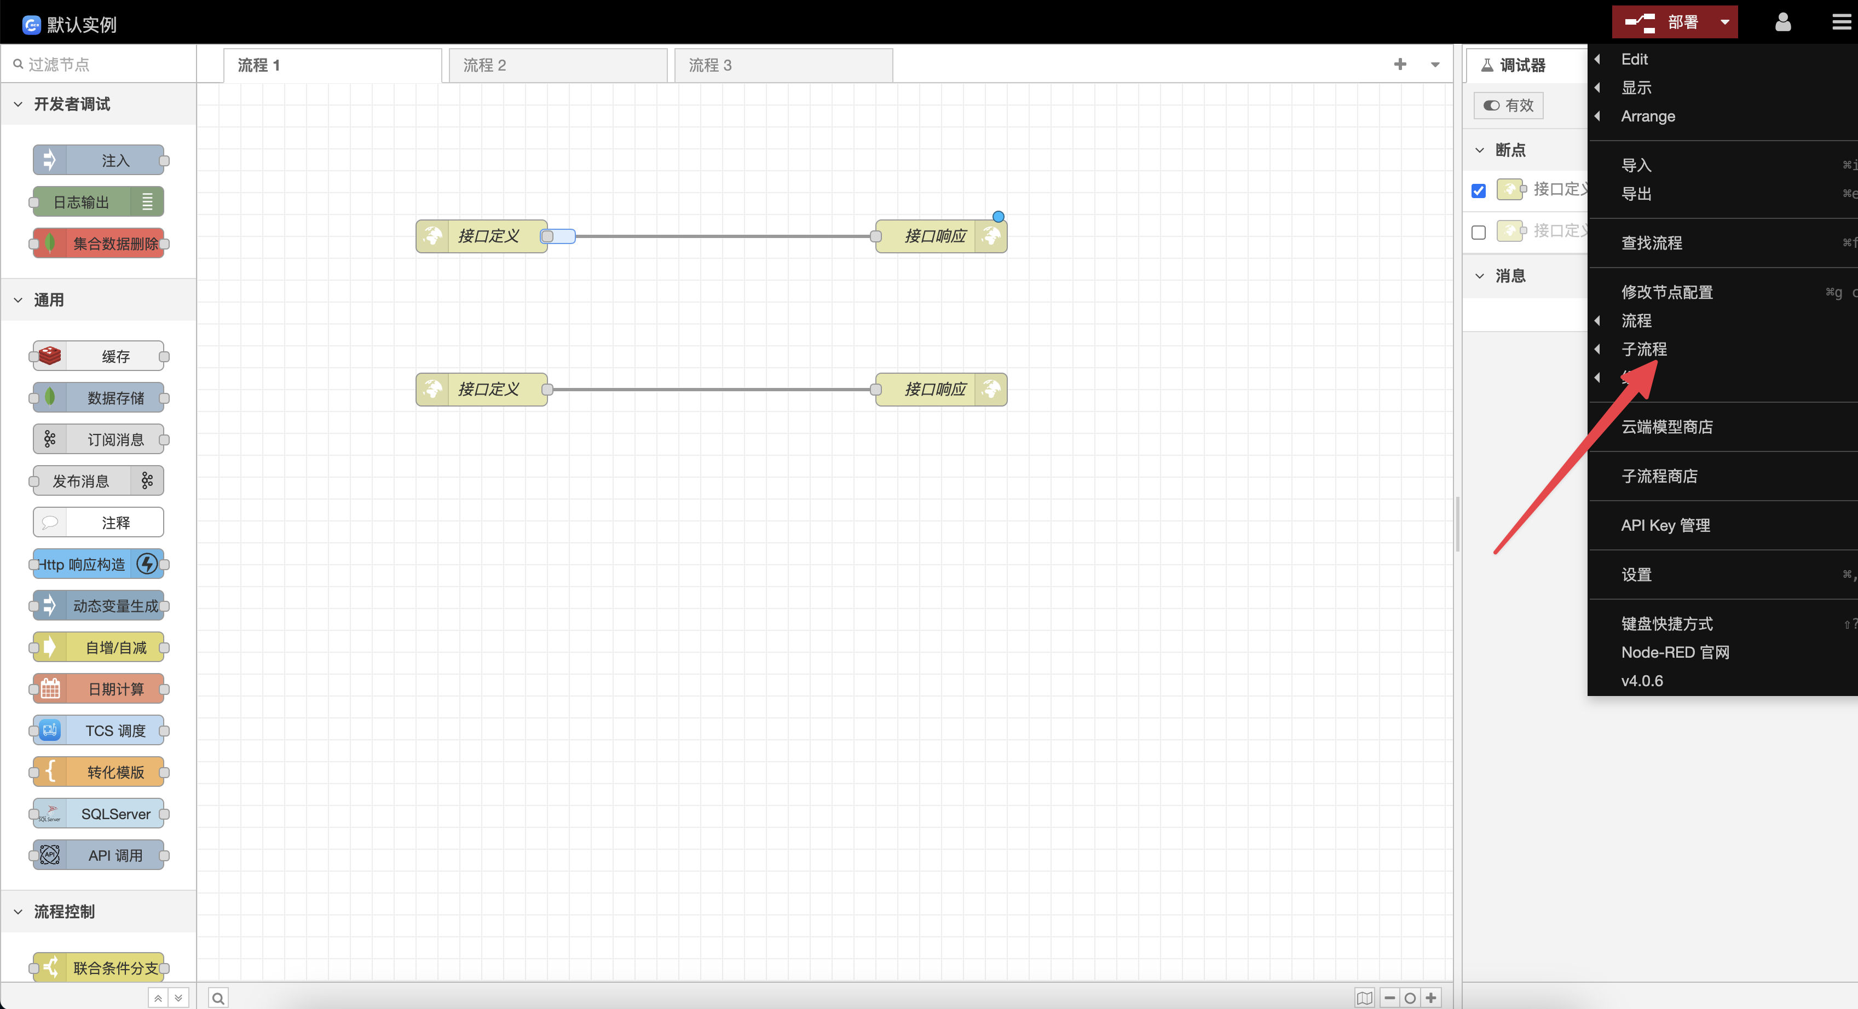Collapse the 开发者调试 palette category
1858x1009 pixels.
tap(71, 105)
